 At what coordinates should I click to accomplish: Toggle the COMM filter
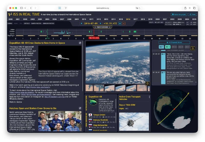coord(10,23)
